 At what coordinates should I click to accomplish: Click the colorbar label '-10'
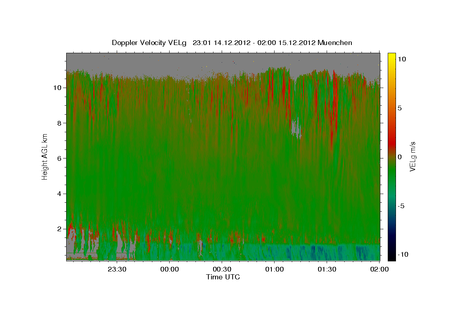403,254
